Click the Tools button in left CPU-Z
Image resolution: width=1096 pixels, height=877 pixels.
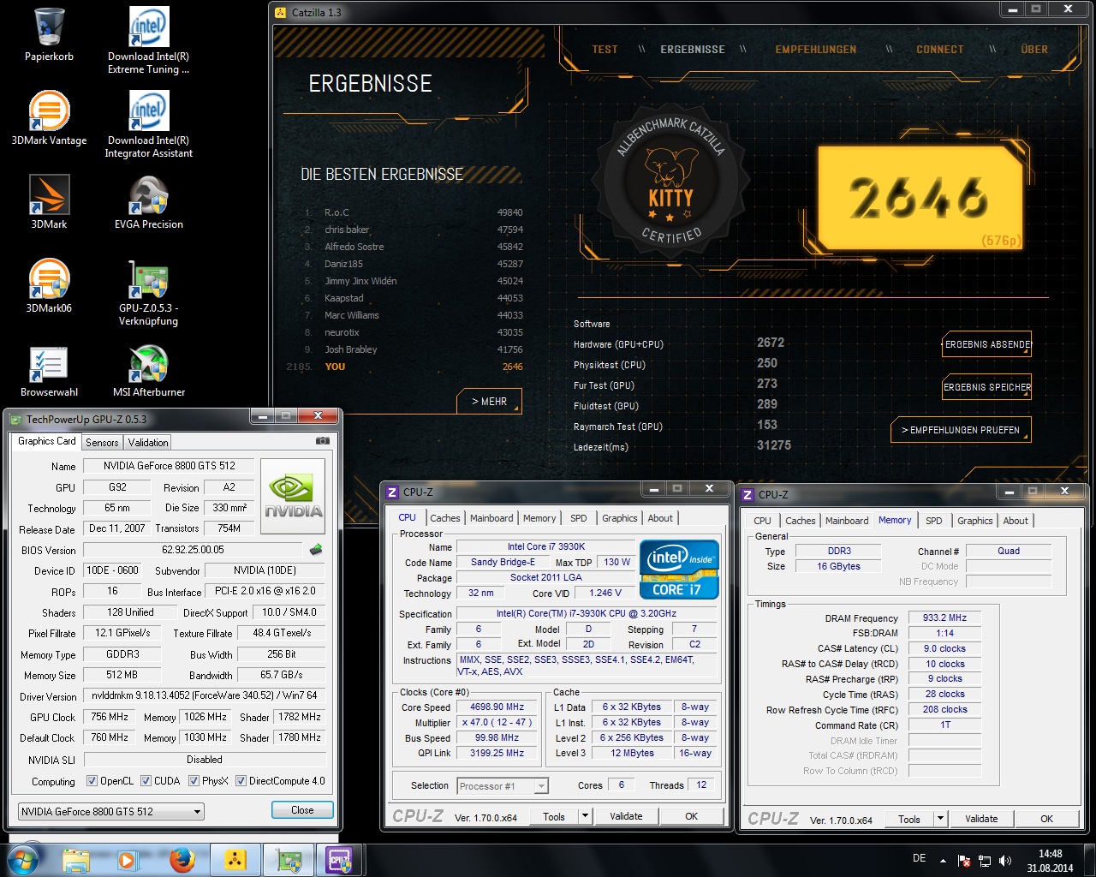pos(554,816)
